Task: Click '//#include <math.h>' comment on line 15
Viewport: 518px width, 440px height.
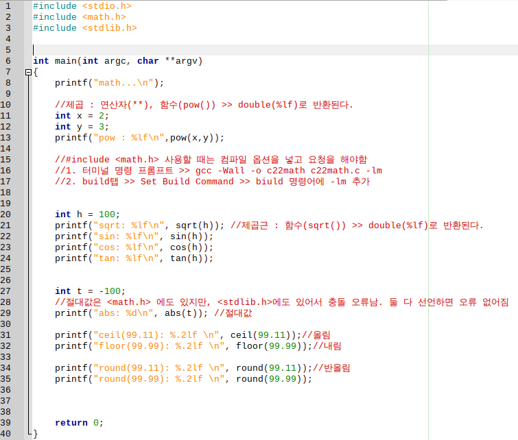Action: tap(211, 160)
